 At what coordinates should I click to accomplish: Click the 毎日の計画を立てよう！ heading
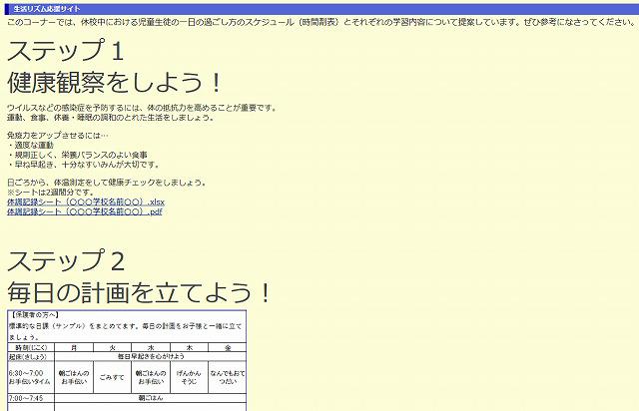(x=140, y=292)
